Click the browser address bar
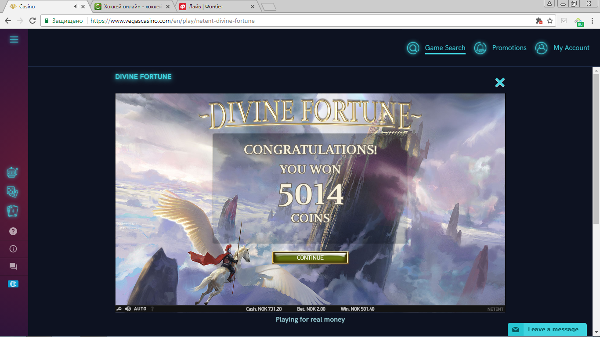Image resolution: width=600 pixels, height=337 pixels. click(290, 21)
